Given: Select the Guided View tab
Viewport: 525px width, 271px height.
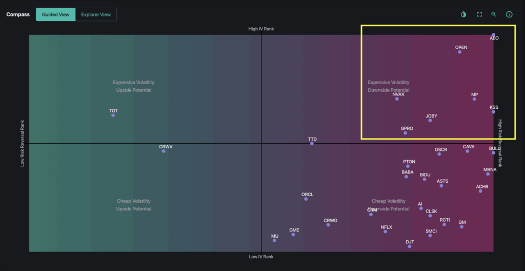Looking at the screenshot, I should click(x=55, y=14).
